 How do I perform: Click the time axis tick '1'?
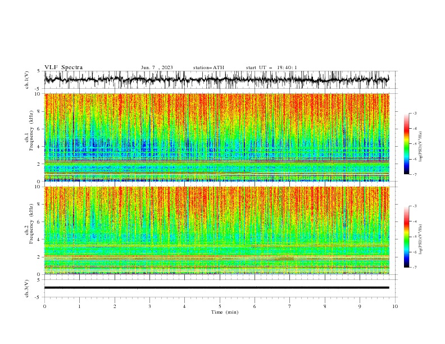pos(79,306)
